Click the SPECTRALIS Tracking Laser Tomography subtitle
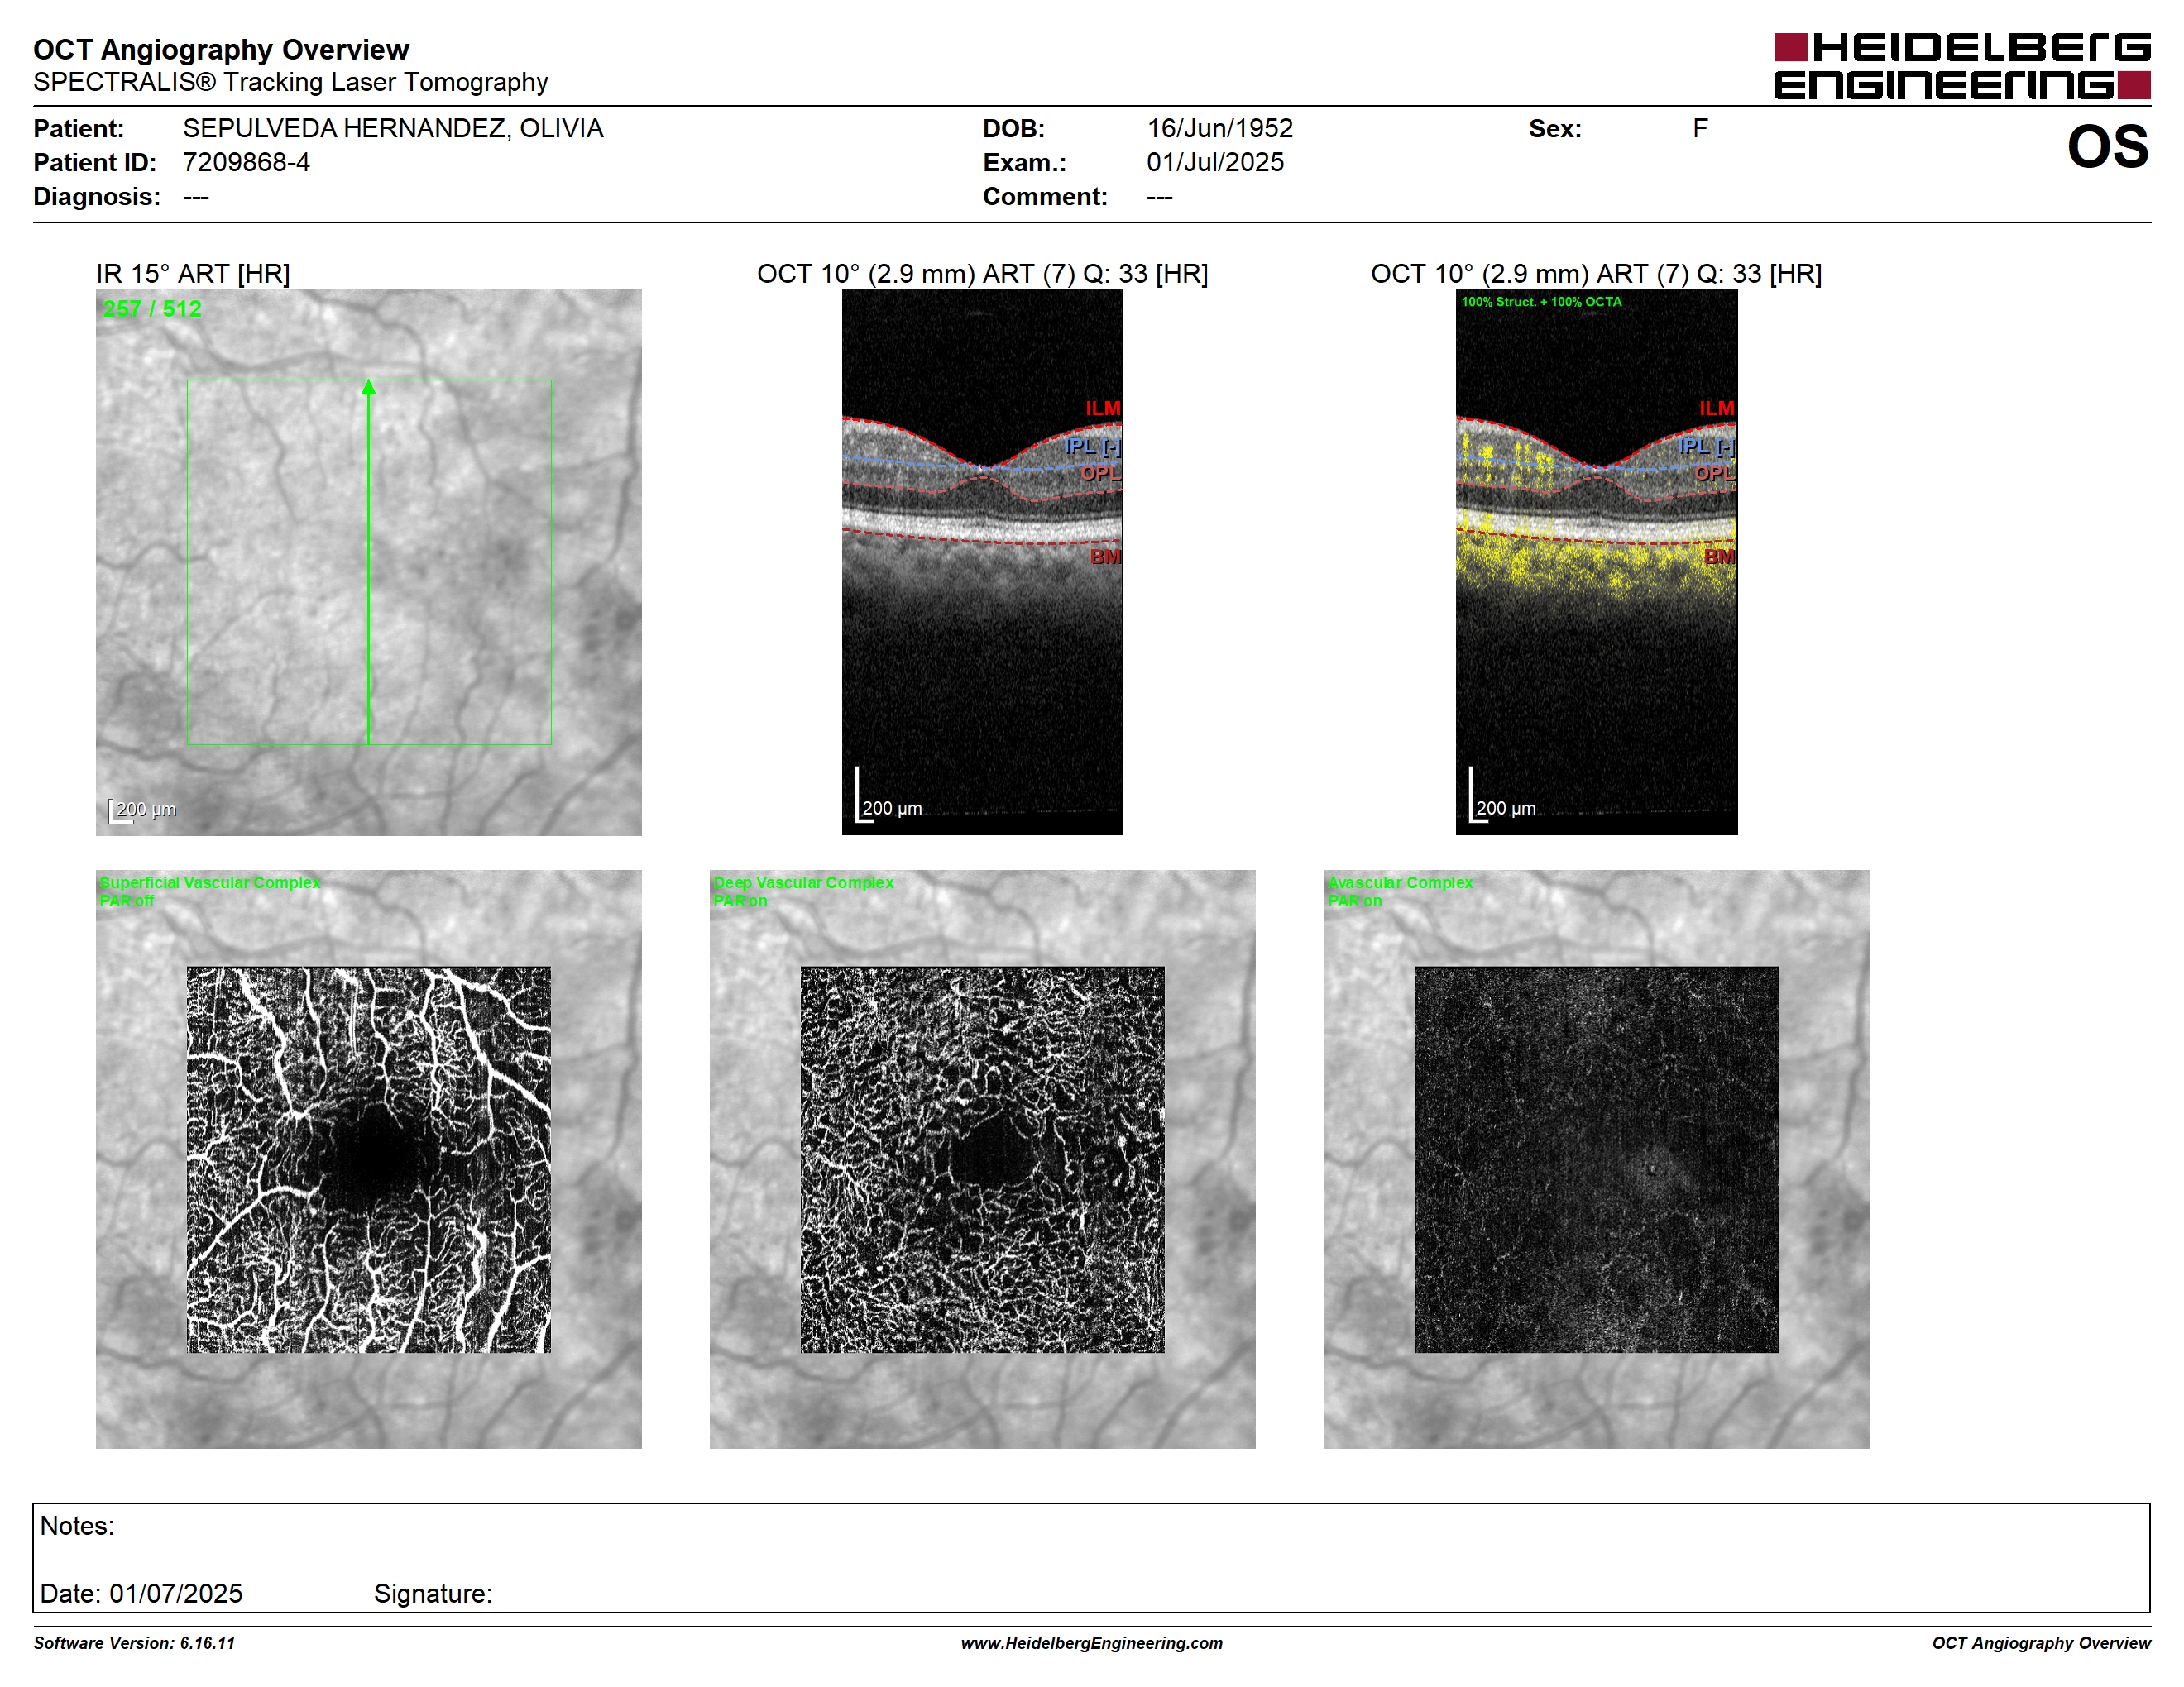The height and width of the screenshot is (1687, 2184). point(290,82)
